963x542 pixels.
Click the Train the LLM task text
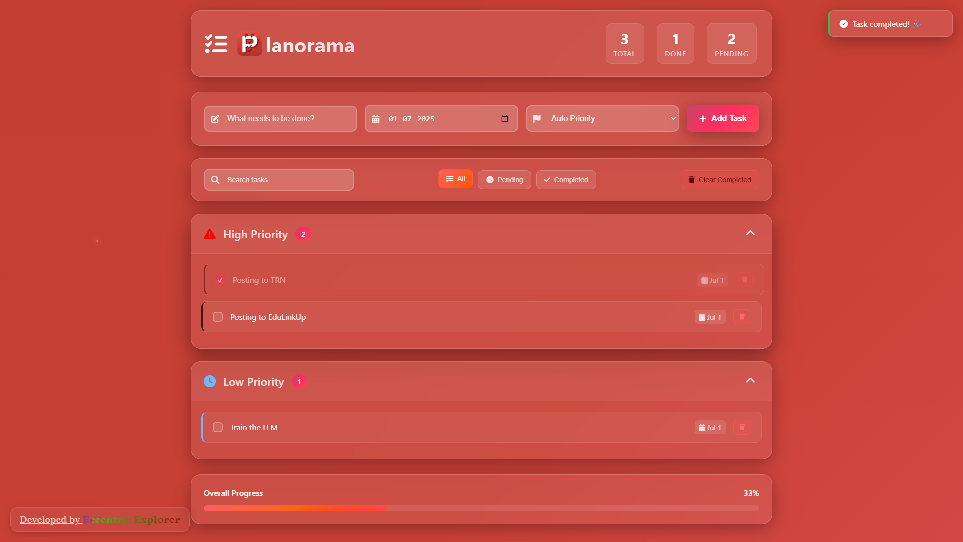[254, 428]
